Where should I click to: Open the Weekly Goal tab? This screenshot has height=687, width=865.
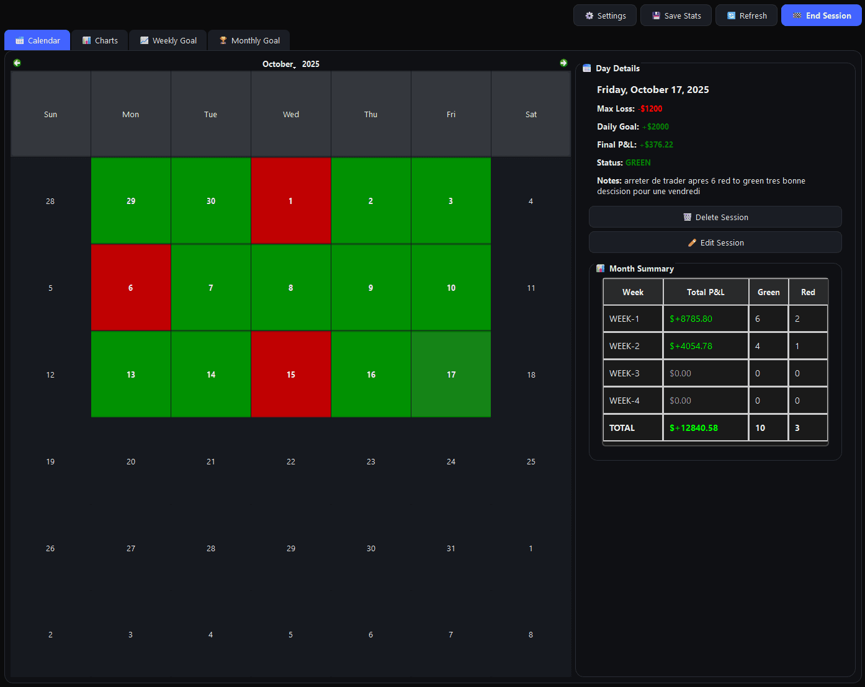(x=168, y=41)
